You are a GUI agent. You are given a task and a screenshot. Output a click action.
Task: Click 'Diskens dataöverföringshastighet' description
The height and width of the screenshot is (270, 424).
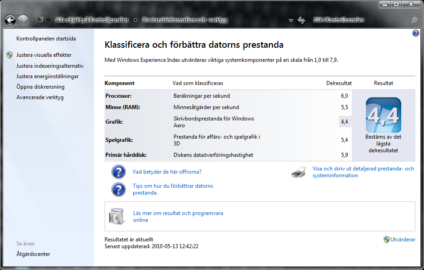(x=213, y=155)
